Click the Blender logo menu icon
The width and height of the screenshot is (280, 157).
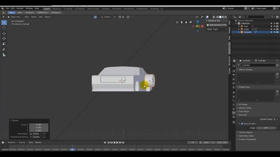[x=3, y=8]
